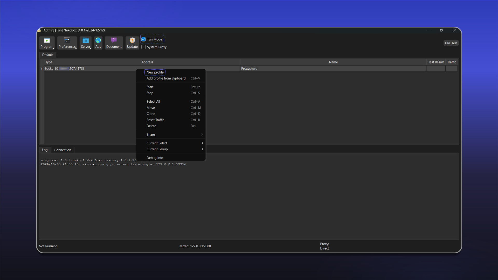The image size is (498, 280).
Task: Open the Server toolbar menu
Action: pyautogui.click(x=86, y=43)
